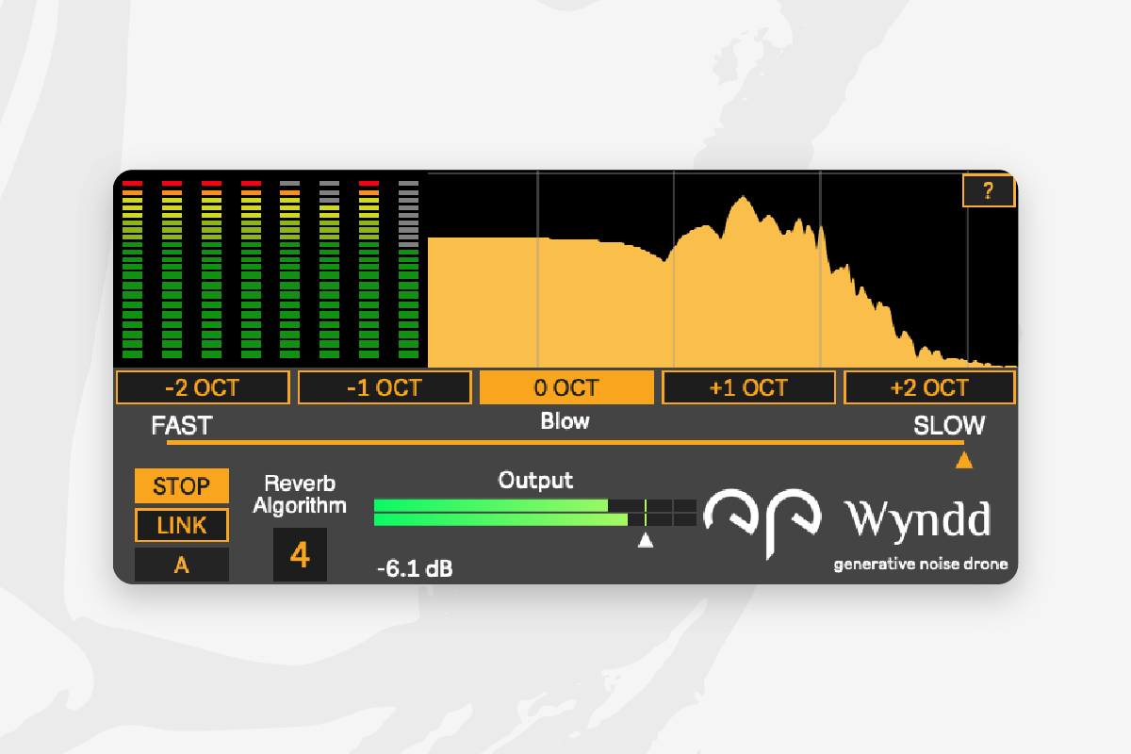The image size is (1131, 754).
Task: Choose the +2 OCT octave button
Action: tap(929, 387)
